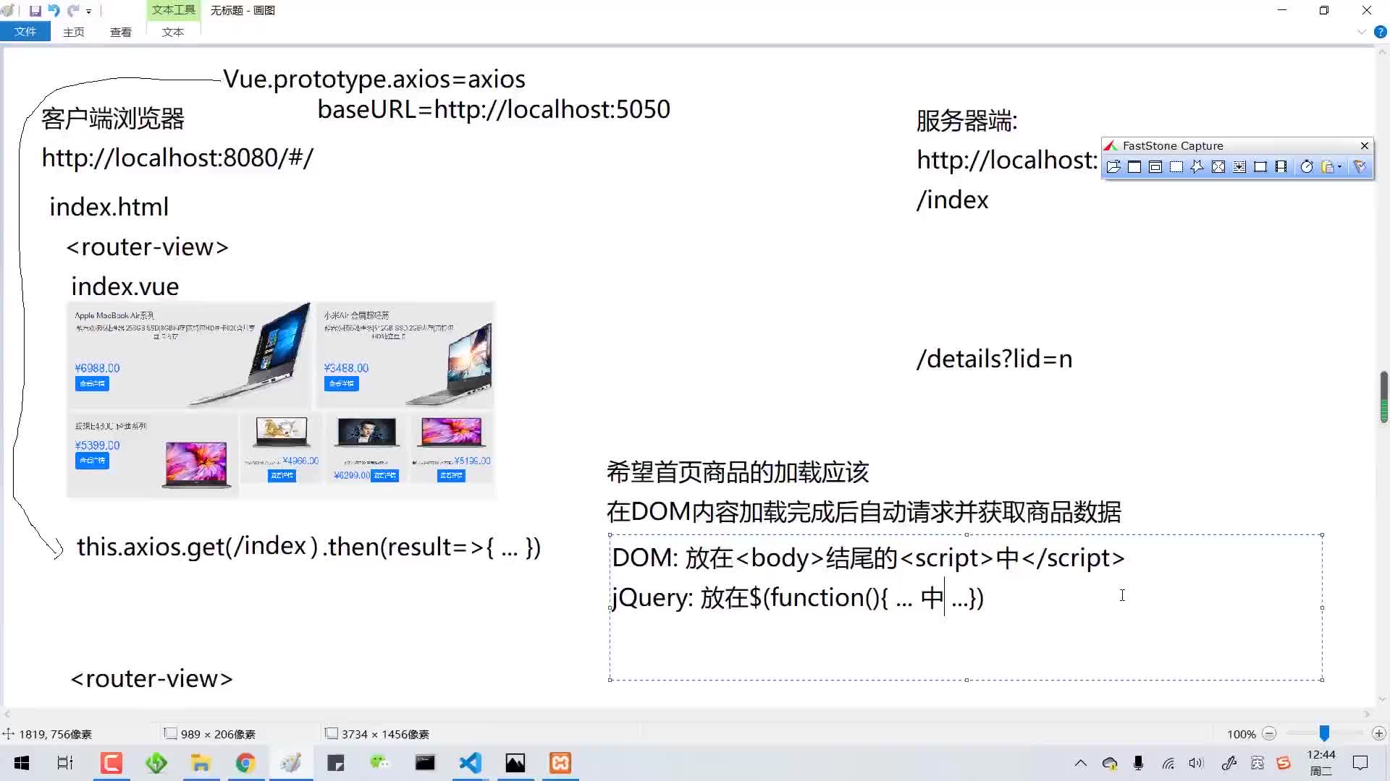Open the 文件 menu tab
The height and width of the screenshot is (781, 1390).
[x=25, y=32]
